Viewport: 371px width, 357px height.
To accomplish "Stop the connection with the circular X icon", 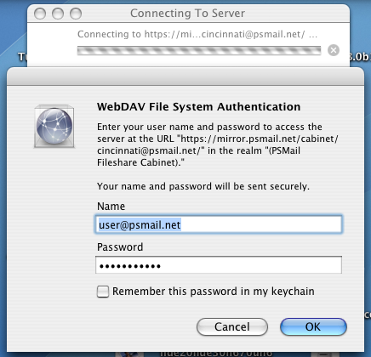I will click(x=334, y=50).
